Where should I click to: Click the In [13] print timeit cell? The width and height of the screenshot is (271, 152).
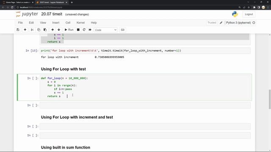coord(145,51)
